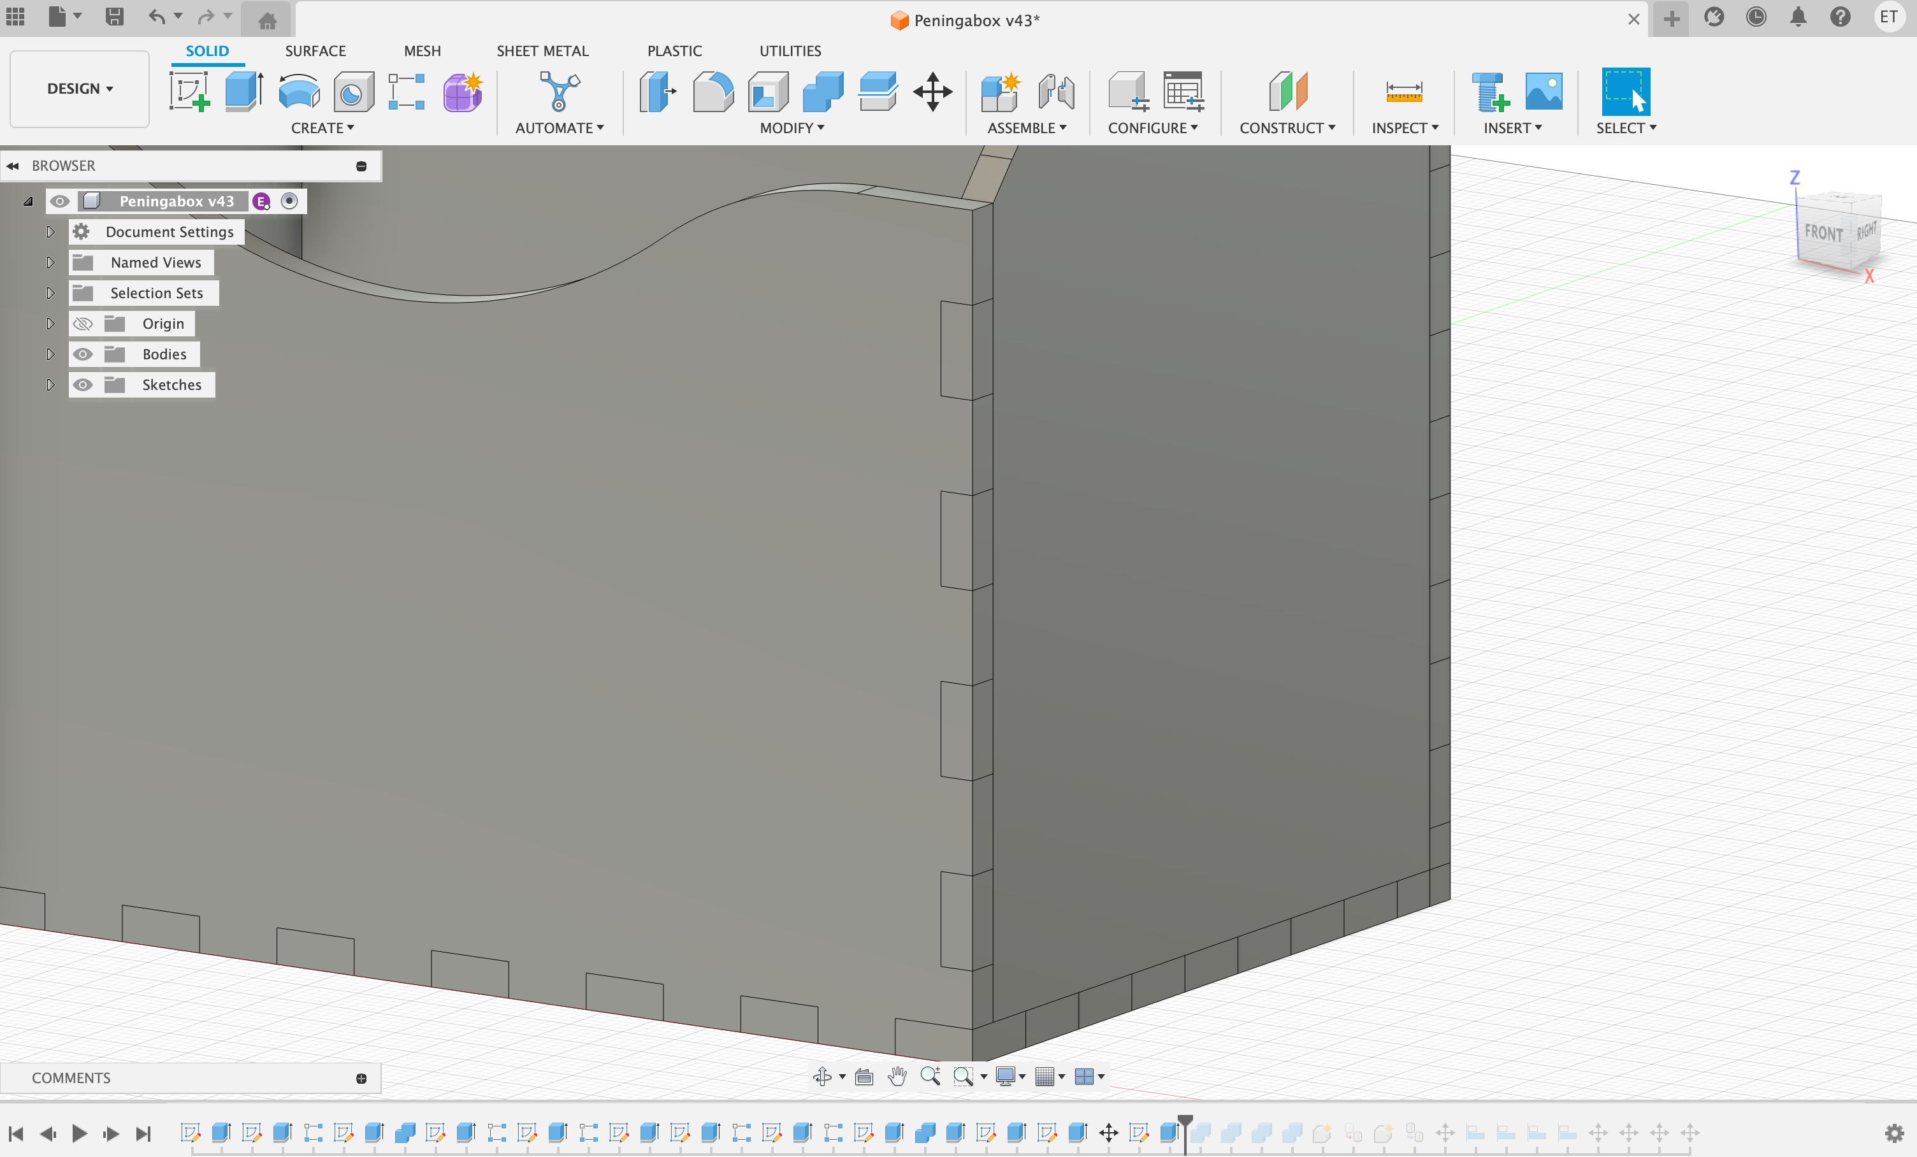Switch to the SURFACE tab
1917x1157 pixels.
click(315, 50)
